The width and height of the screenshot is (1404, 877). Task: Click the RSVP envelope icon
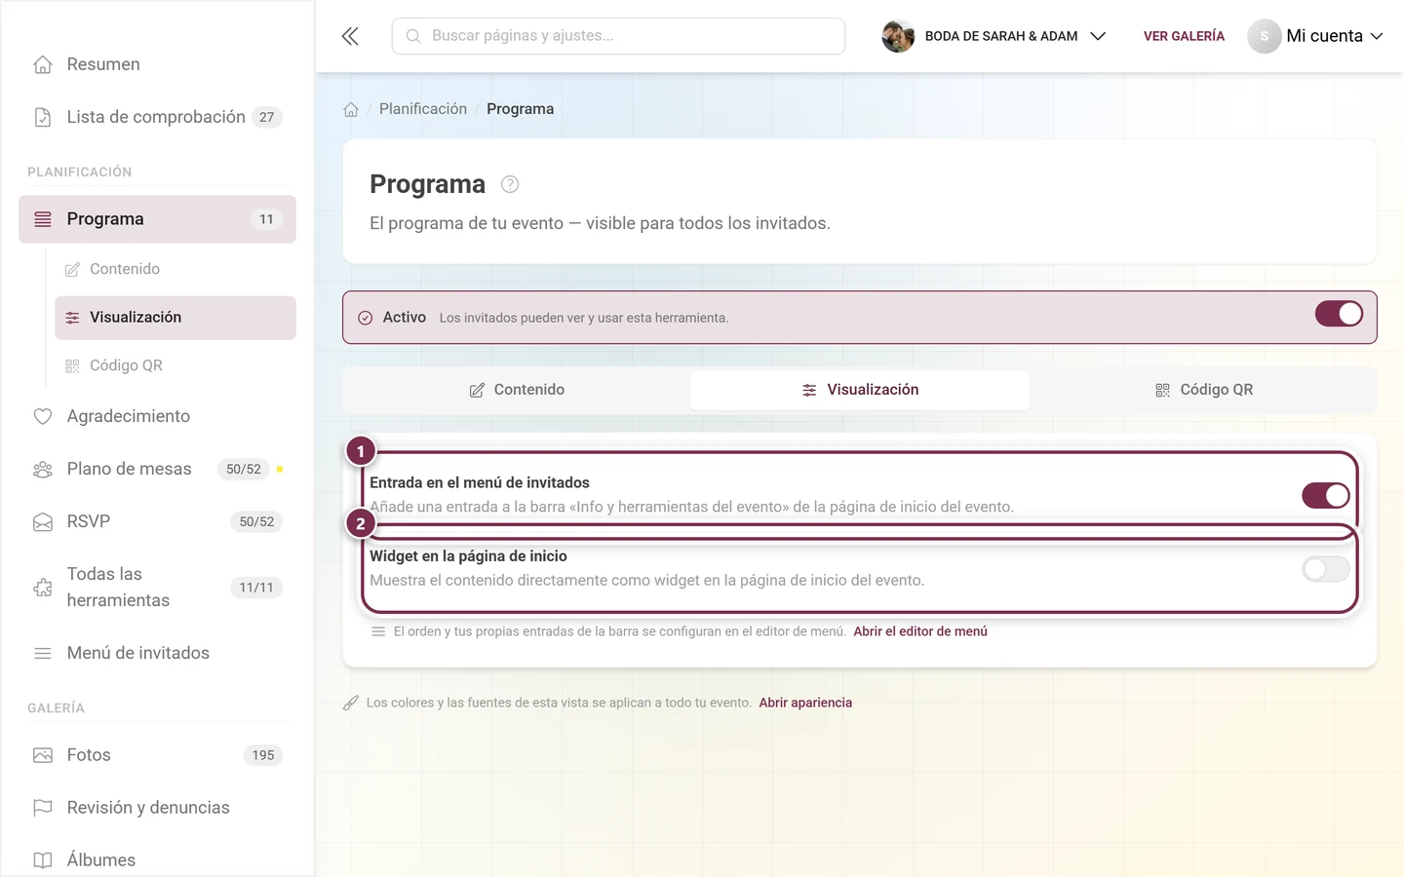(43, 521)
